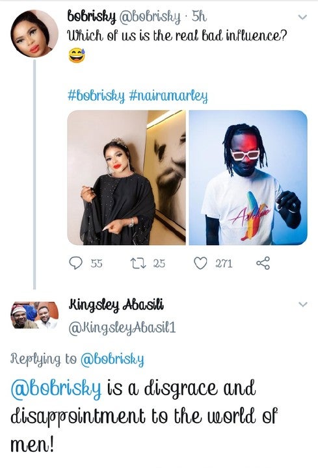Expand options chevron on Kingsley's reply
Screen dimensions: 318x468
pyautogui.click(x=303, y=304)
